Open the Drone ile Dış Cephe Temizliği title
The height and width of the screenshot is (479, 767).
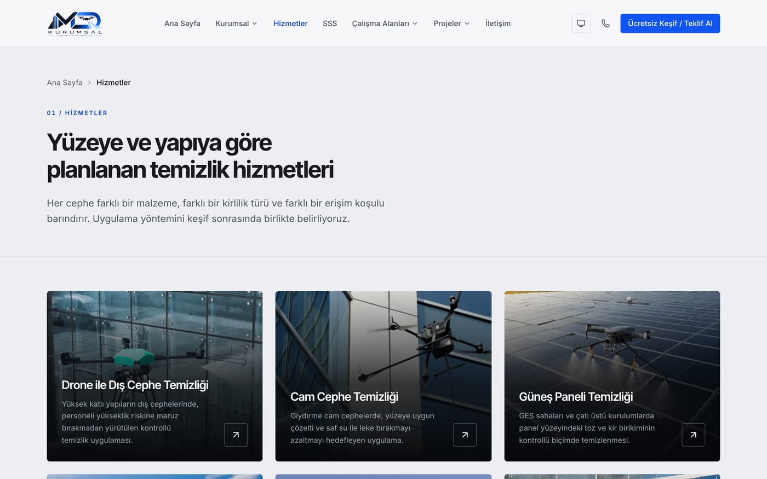click(135, 385)
